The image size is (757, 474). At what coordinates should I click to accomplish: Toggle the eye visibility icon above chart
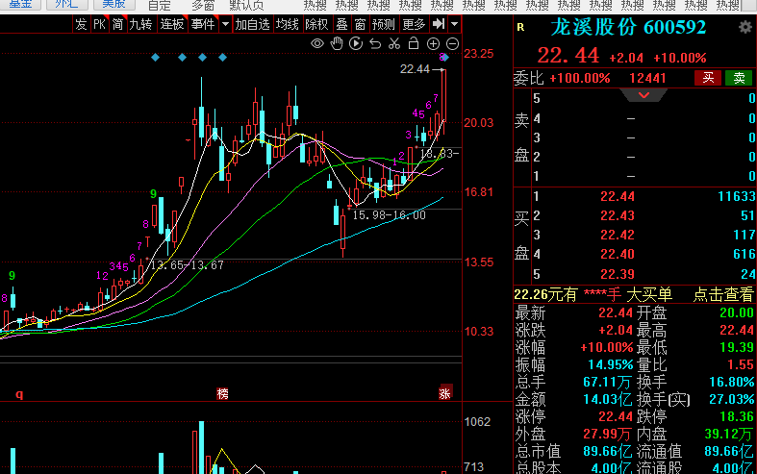pos(317,44)
